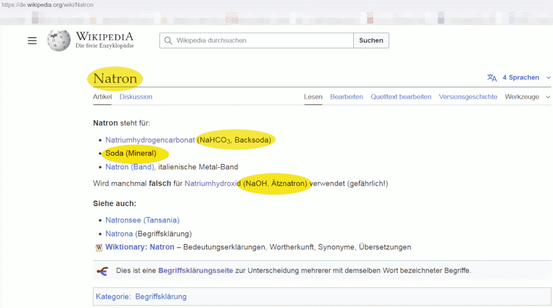Click the Natron page heading
Screen dimensions: 553x308
point(115,78)
